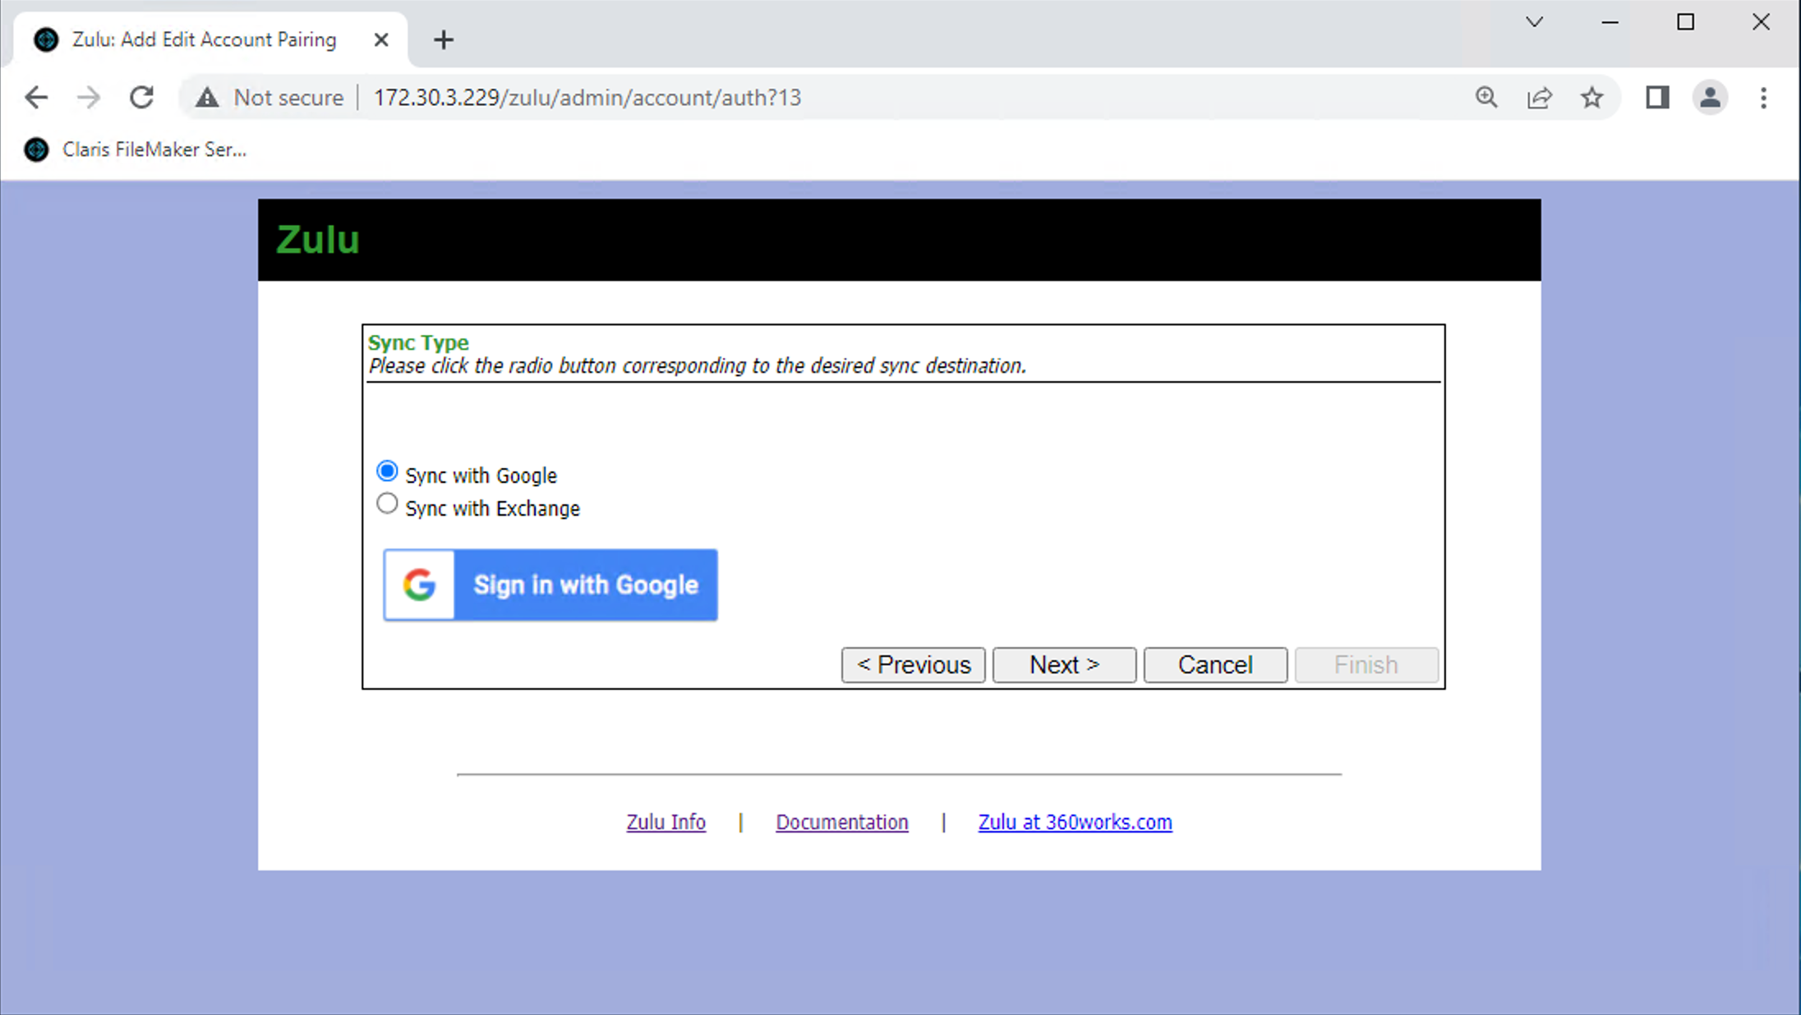Bookmark this page with the star icon
This screenshot has height=1015, width=1801.
[x=1592, y=98]
